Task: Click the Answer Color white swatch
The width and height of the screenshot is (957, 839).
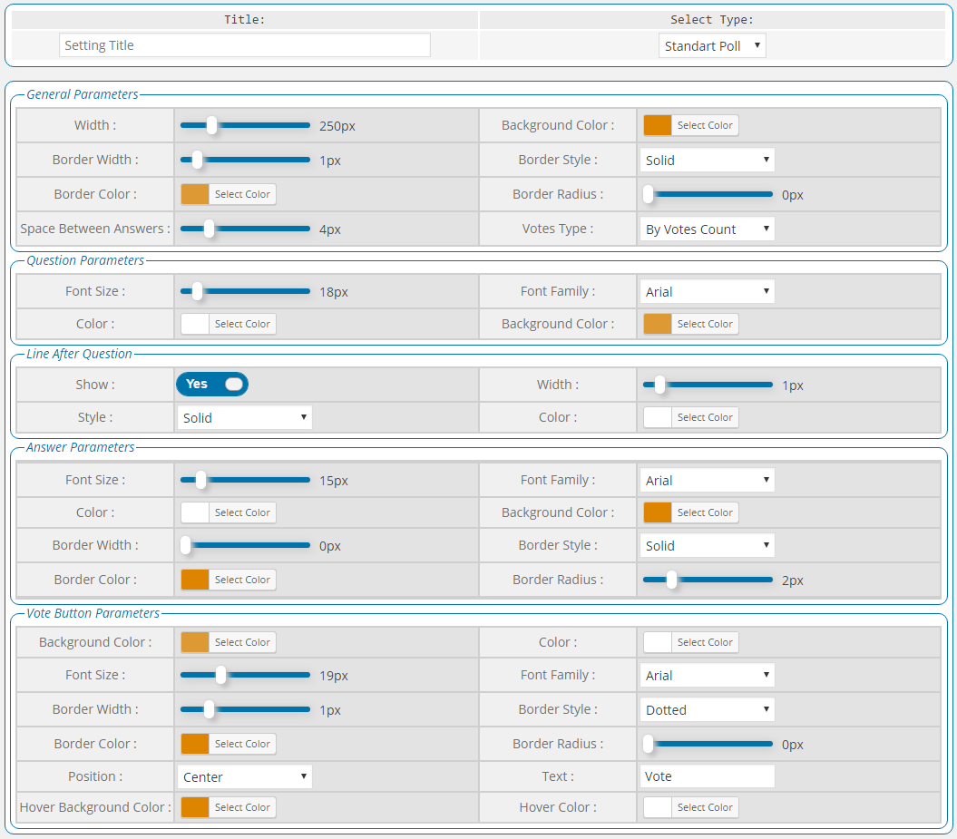Action: coord(195,512)
